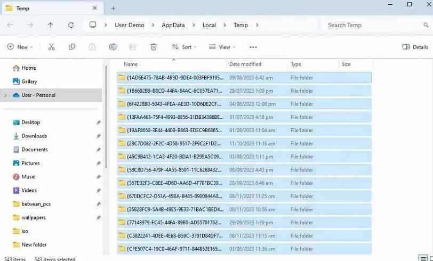Screen dimensions: 433x261
Task: Select User - Personal OneDrive
Action: click(51, 95)
